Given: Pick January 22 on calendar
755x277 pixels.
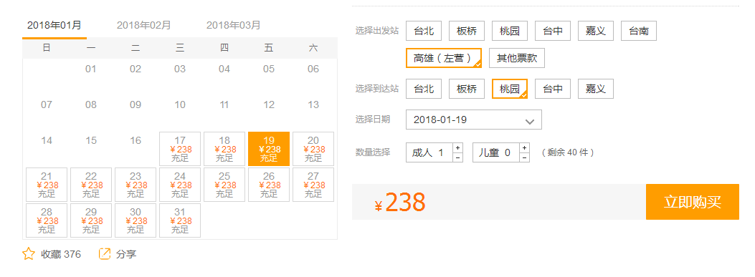Looking at the screenshot, I should (91, 185).
